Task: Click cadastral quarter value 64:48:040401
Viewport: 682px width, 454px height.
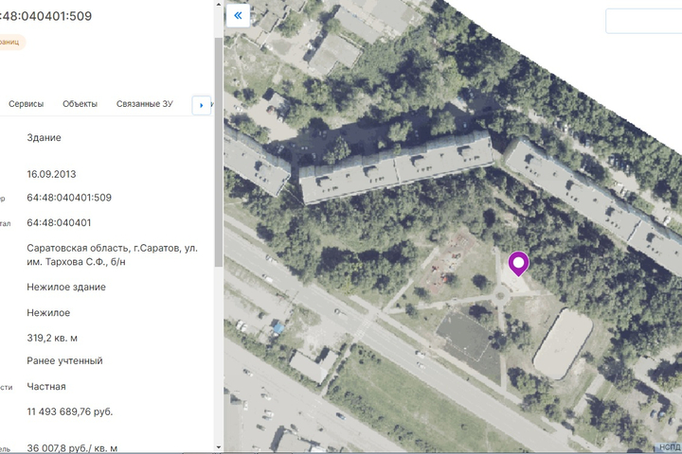Action: [x=60, y=223]
